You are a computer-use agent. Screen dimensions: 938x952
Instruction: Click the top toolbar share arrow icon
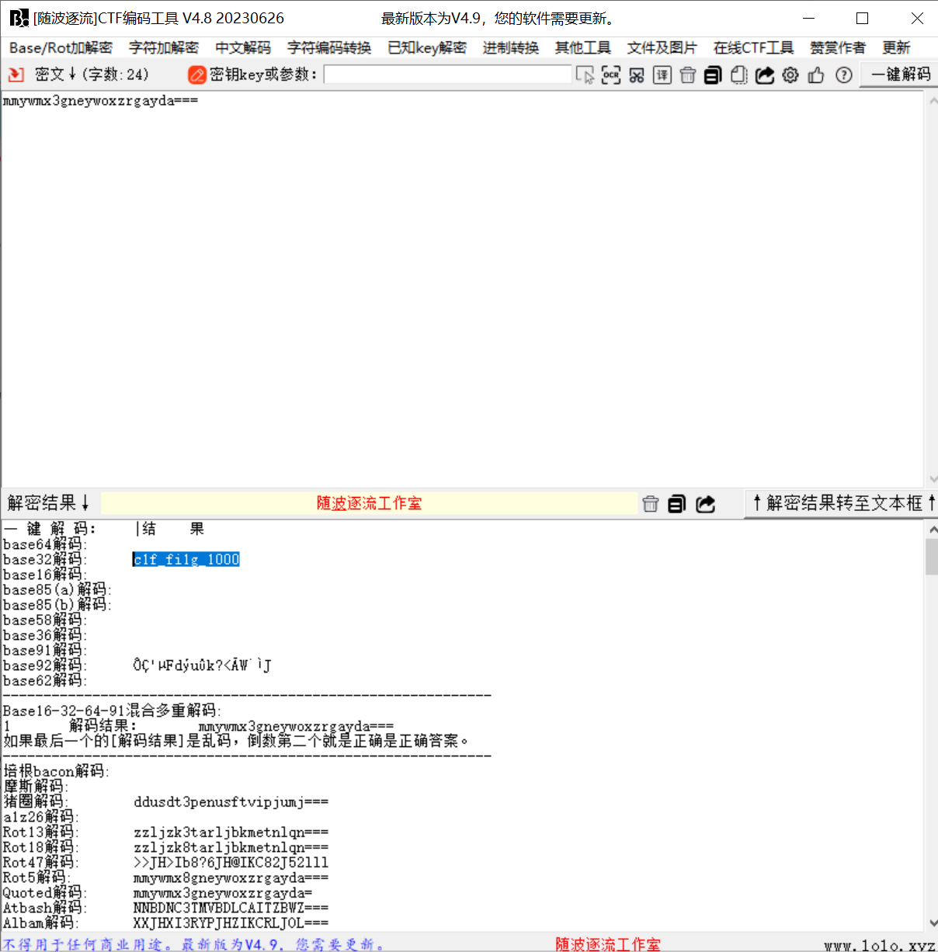pos(765,75)
